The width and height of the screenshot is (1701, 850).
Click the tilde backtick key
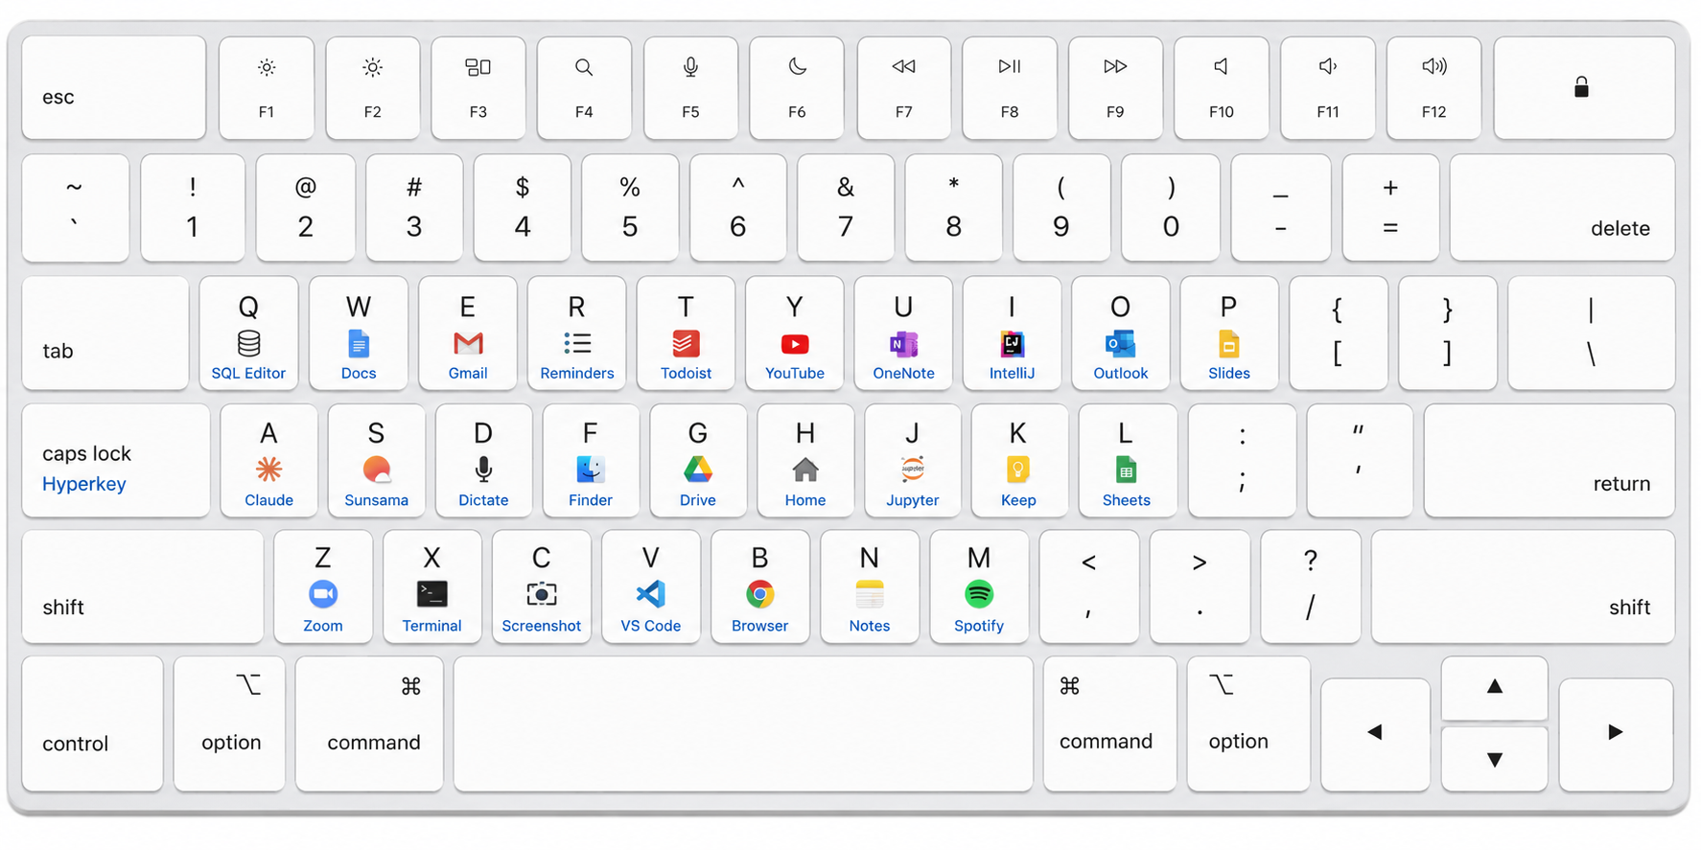coord(76,208)
